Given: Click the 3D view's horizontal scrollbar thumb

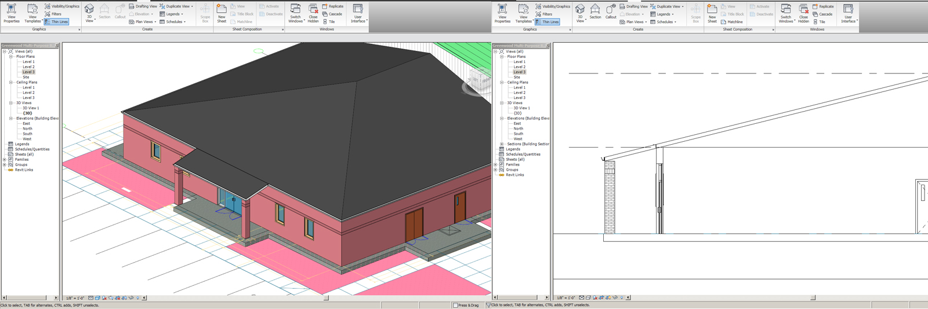Looking at the screenshot, I should [x=326, y=298].
